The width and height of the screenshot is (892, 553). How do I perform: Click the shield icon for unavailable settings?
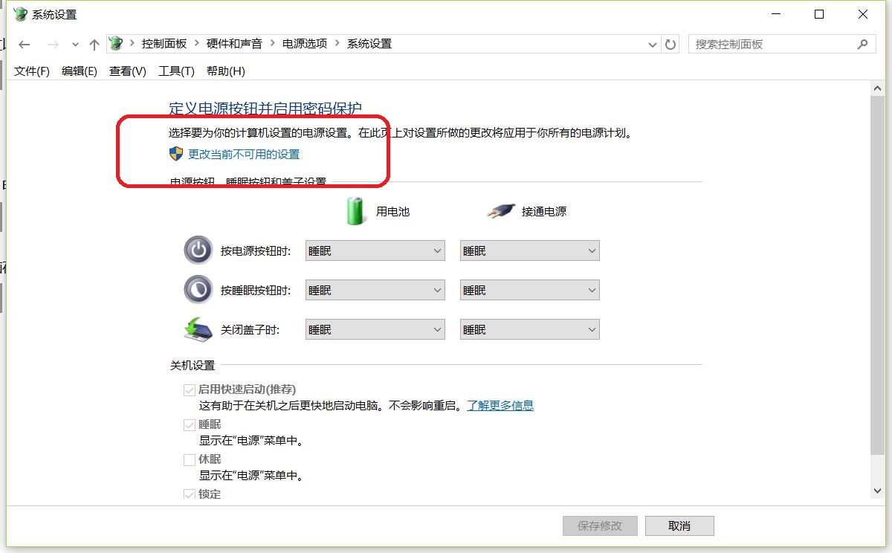[x=176, y=154]
